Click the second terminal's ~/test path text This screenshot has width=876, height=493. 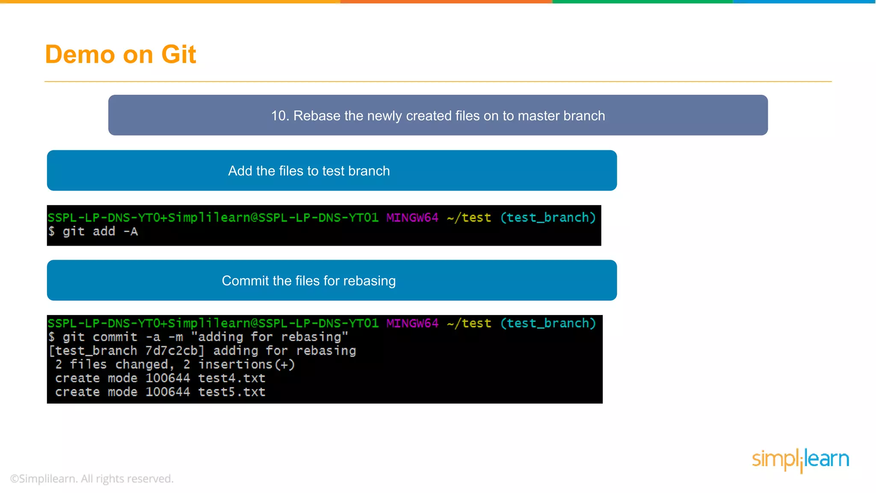(469, 323)
